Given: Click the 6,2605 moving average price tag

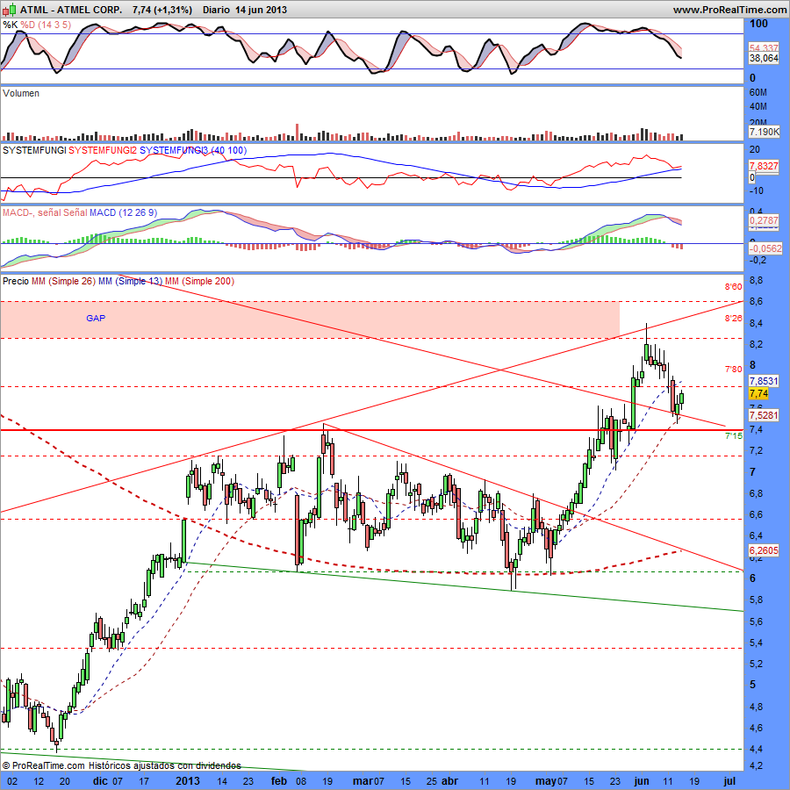Looking at the screenshot, I should click(x=764, y=550).
